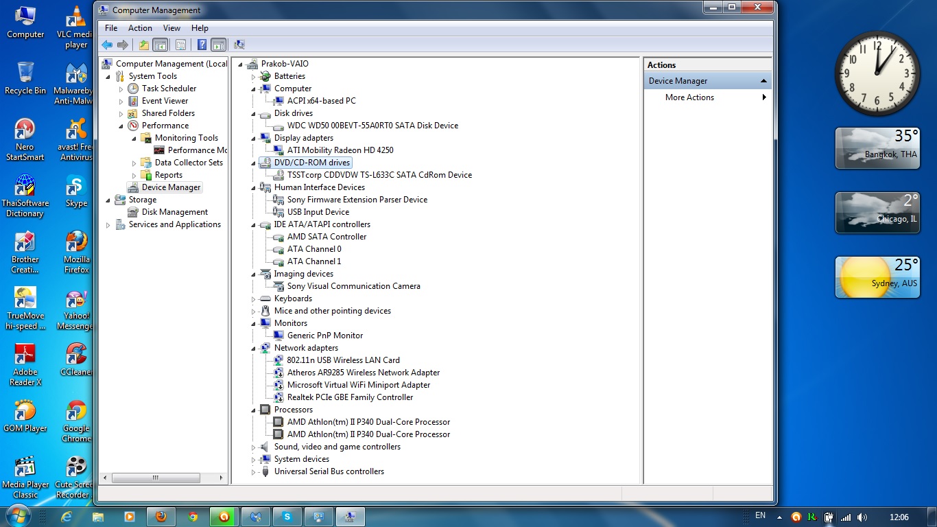Screen dimensions: 937x527
Task: Select Data Collector Sets node
Action: [189, 163]
